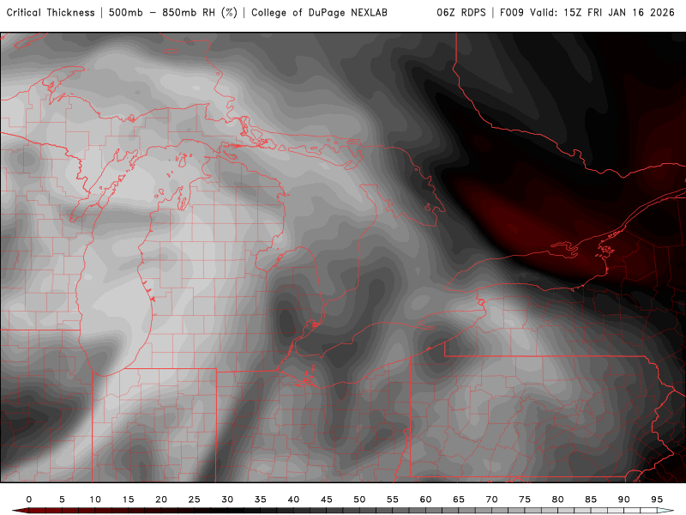Click the "30" value on the color scale
This screenshot has width=686, height=515.
(x=227, y=500)
